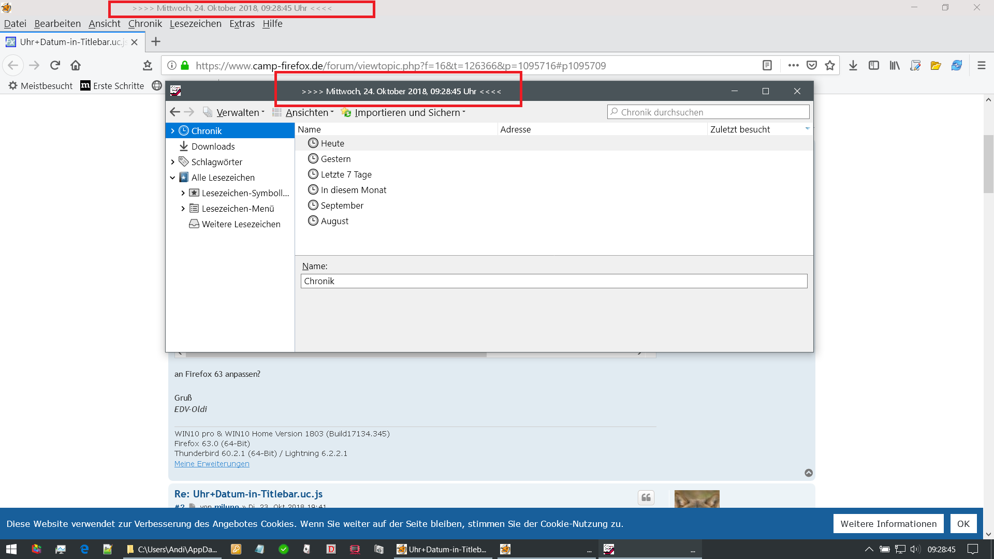The image size is (994, 559).
Task: Click the Pocket save icon
Action: click(x=812, y=65)
